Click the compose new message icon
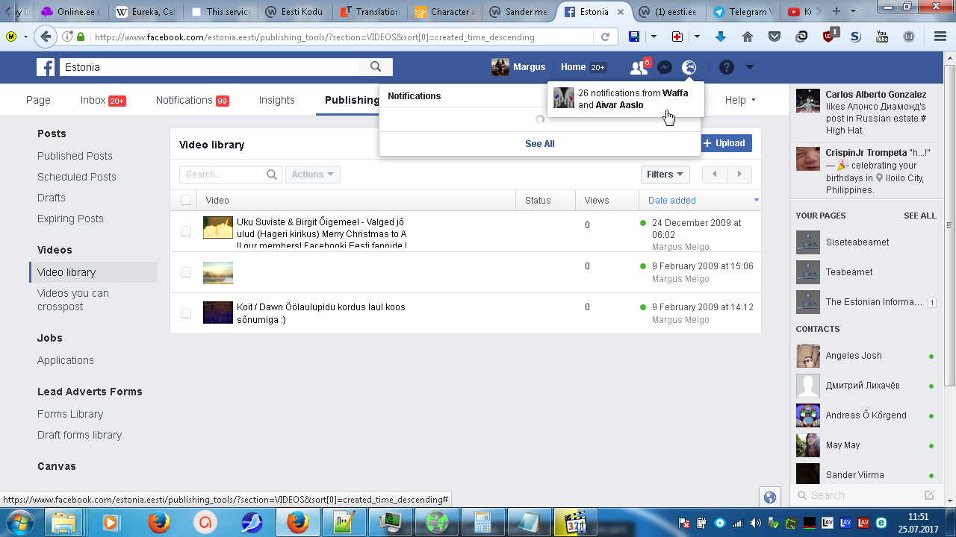Screen dimensions: 956x537 pyautogui.click(x=929, y=495)
